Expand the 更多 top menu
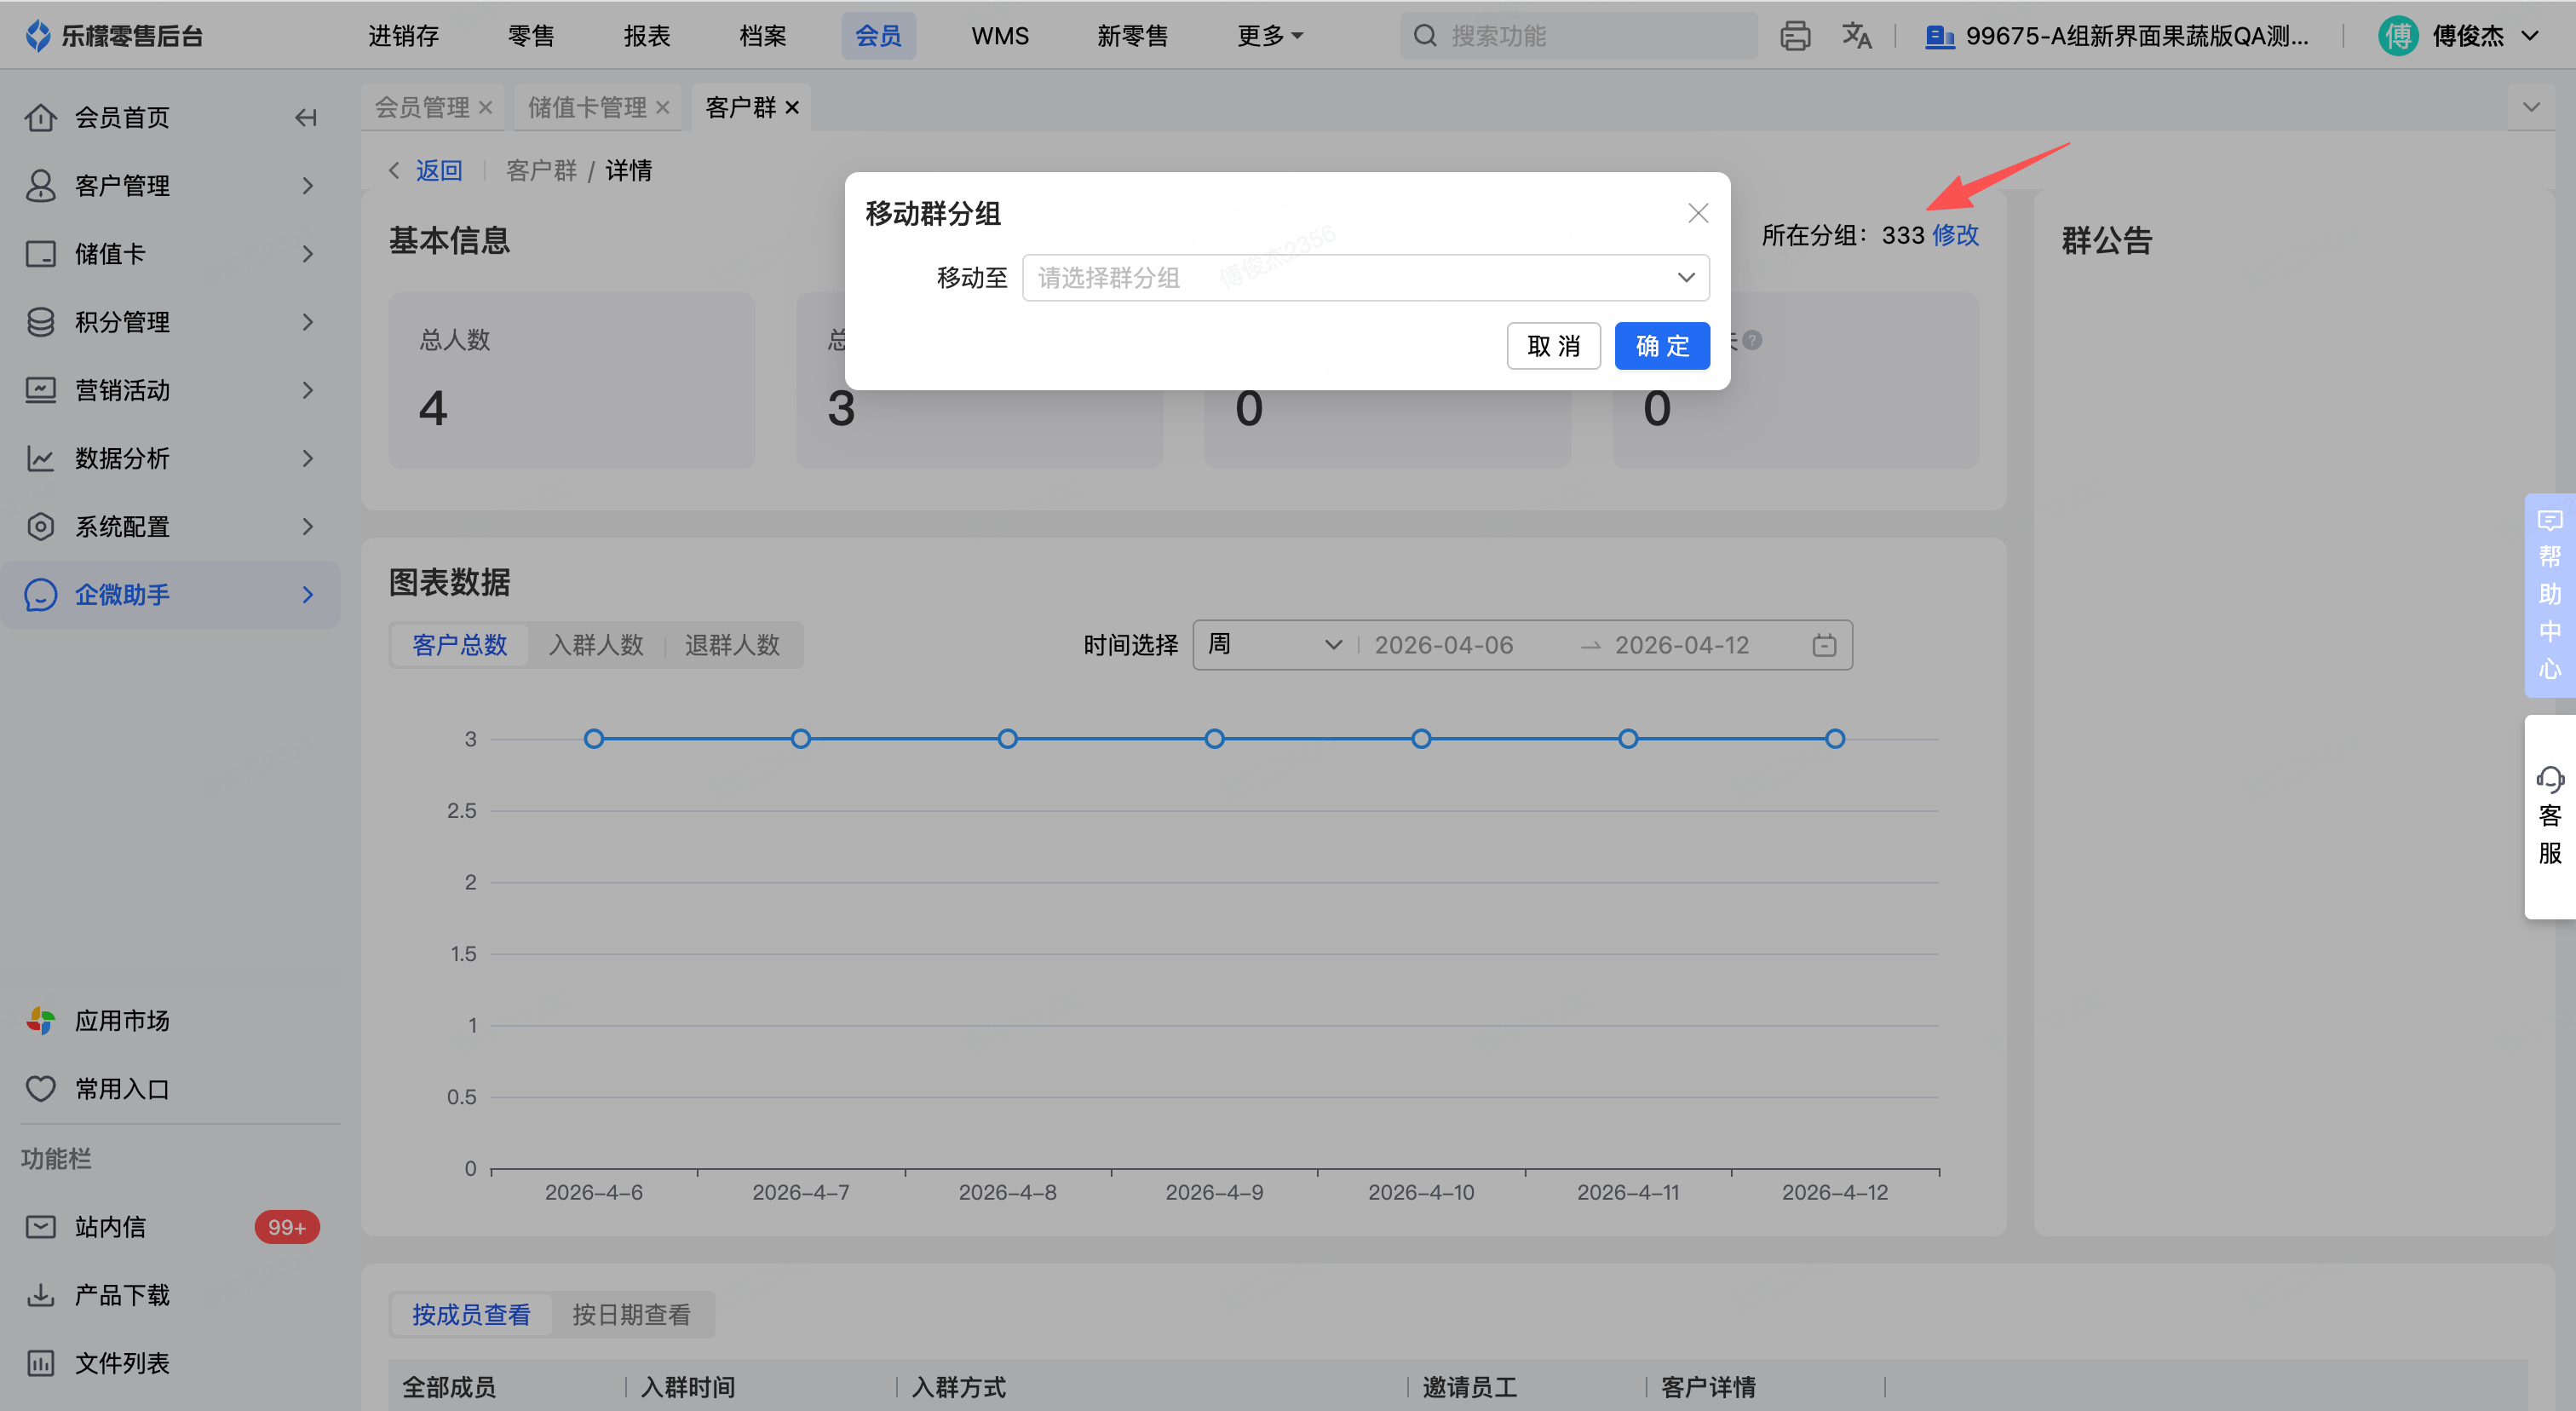This screenshot has width=2576, height=1411. click(1269, 36)
